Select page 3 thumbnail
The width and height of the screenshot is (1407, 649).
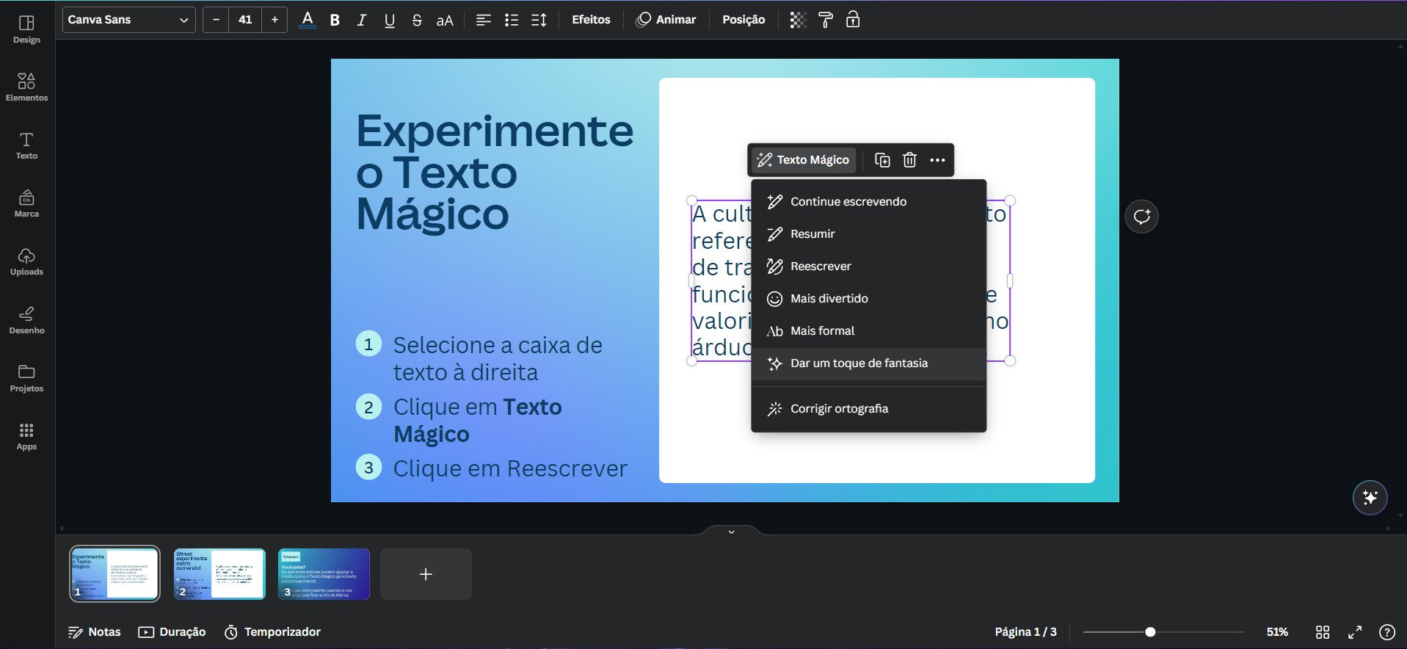click(324, 574)
